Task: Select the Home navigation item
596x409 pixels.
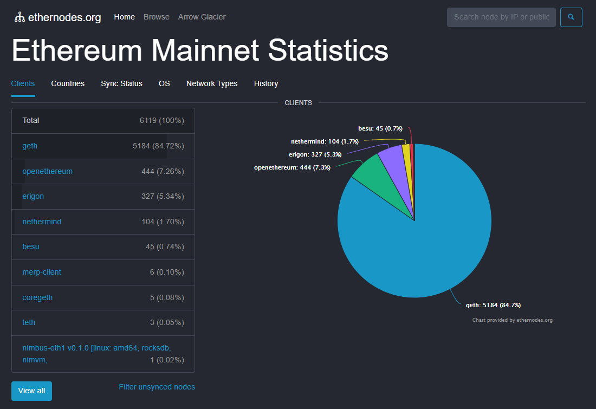Action: click(x=124, y=17)
